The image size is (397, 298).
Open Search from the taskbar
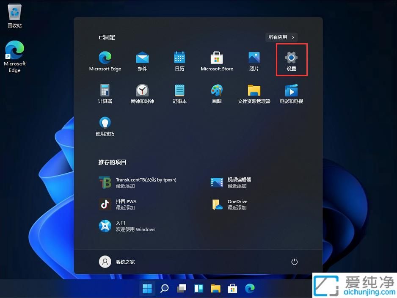[x=164, y=288]
